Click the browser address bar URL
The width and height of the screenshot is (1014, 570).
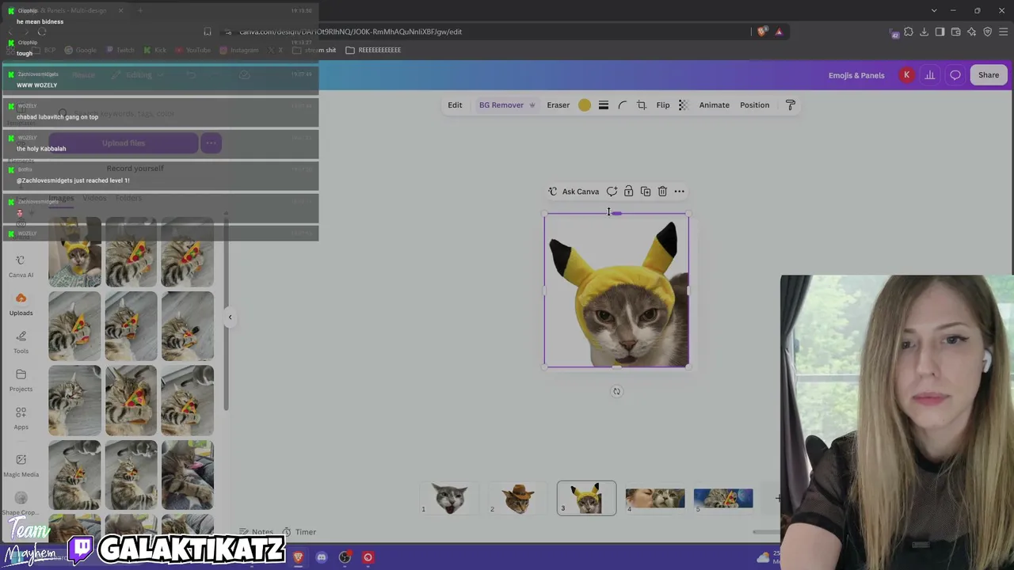pyautogui.click(x=351, y=32)
